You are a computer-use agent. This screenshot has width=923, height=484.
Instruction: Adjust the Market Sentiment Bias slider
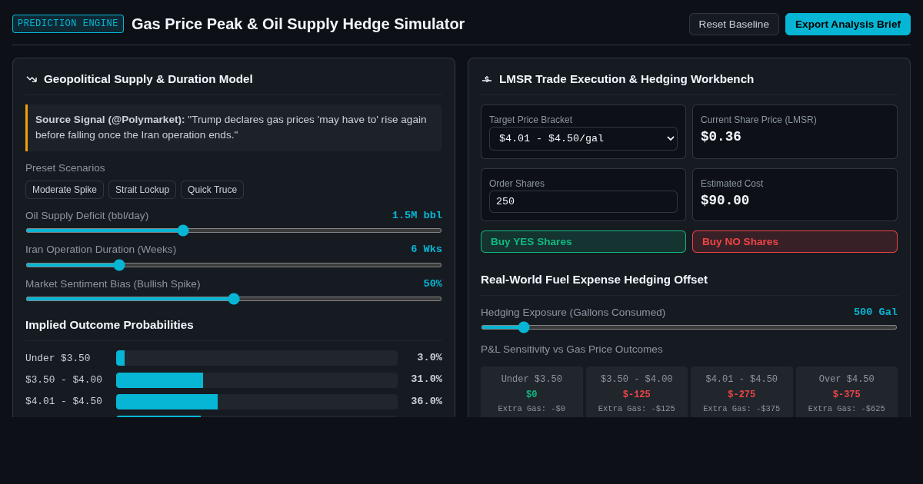(234, 299)
